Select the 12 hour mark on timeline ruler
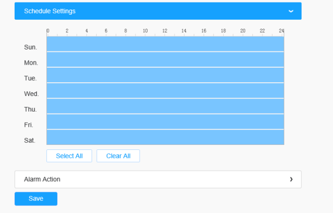This screenshot has height=213, width=333. click(165, 31)
